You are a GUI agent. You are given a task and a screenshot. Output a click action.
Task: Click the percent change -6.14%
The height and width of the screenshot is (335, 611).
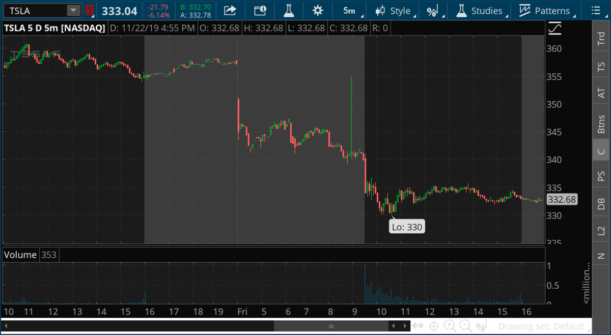click(x=159, y=15)
